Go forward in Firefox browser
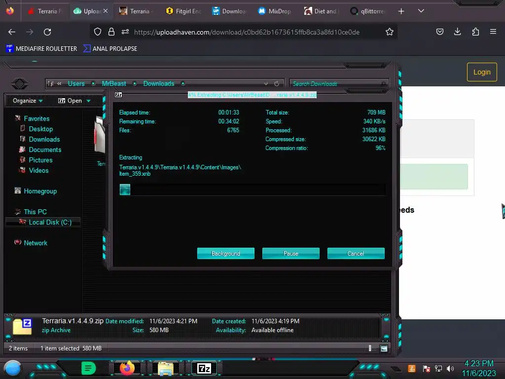 tap(30, 32)
